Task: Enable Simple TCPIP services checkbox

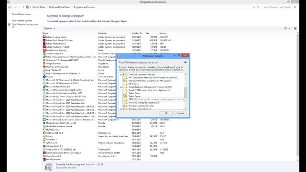Action: [x=124, y=90]
